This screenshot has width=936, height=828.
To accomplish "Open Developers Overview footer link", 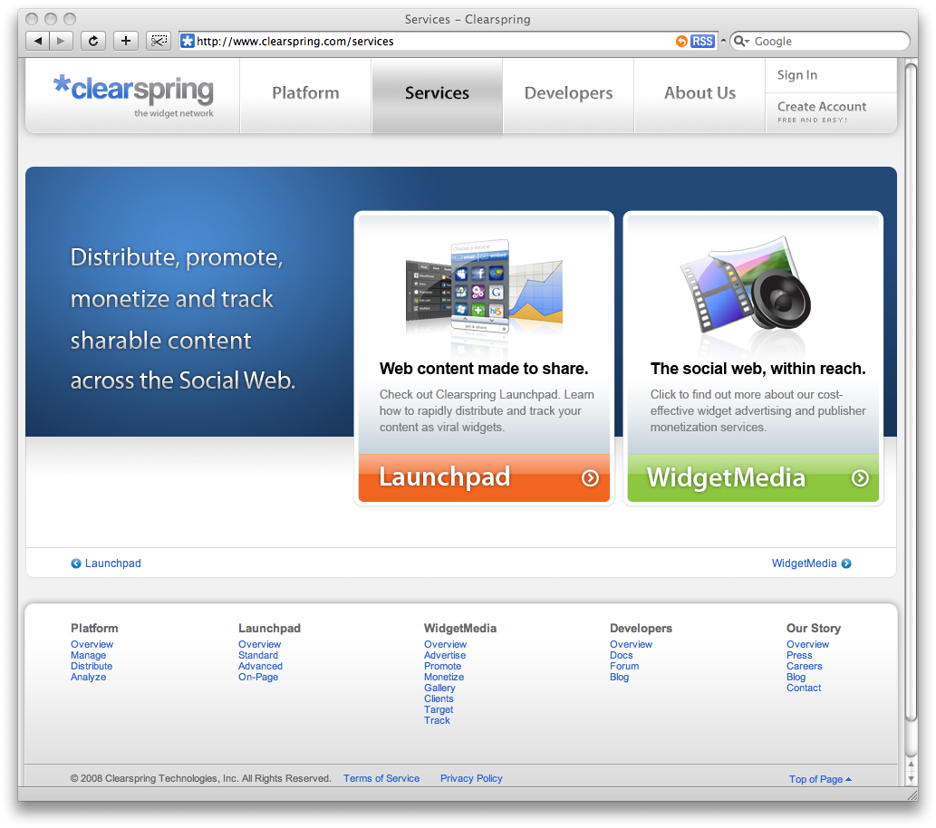I will click(x=631, y=644).
